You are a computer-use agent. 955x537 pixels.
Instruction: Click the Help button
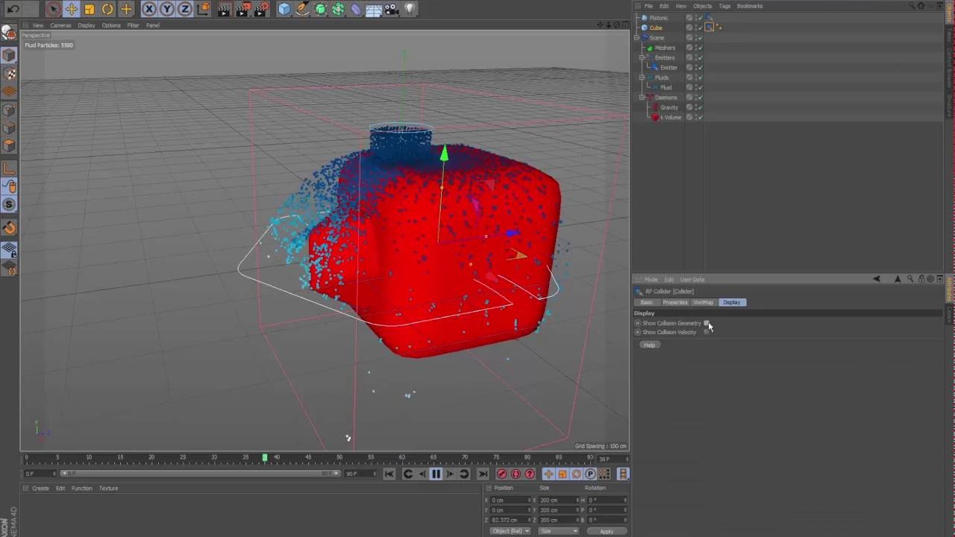pos(649,345)
